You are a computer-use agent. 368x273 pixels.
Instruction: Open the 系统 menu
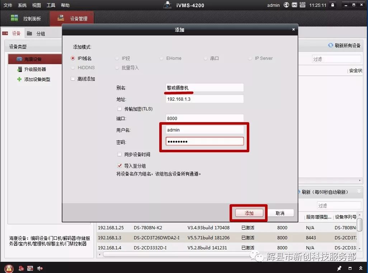tap(22, 5)
